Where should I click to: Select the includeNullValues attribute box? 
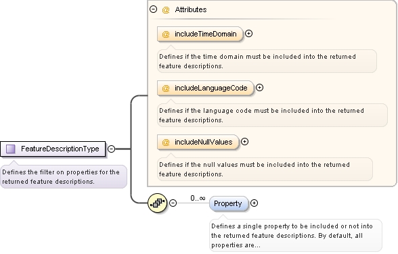[198, 142]
